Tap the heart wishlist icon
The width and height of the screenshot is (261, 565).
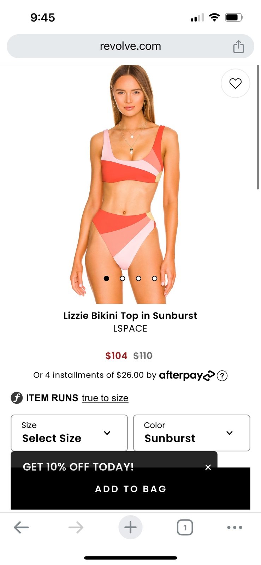coord(235,83)
